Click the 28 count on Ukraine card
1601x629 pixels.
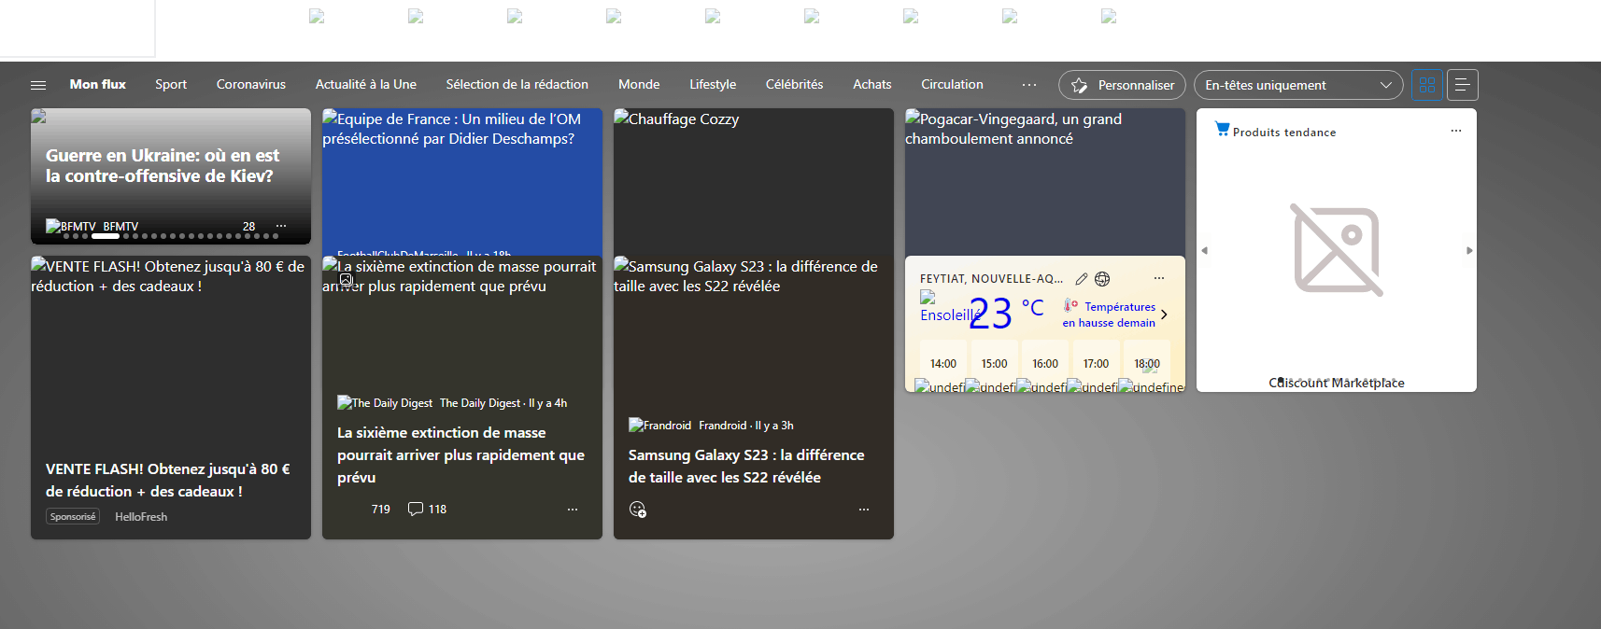[x=248, y=226]
